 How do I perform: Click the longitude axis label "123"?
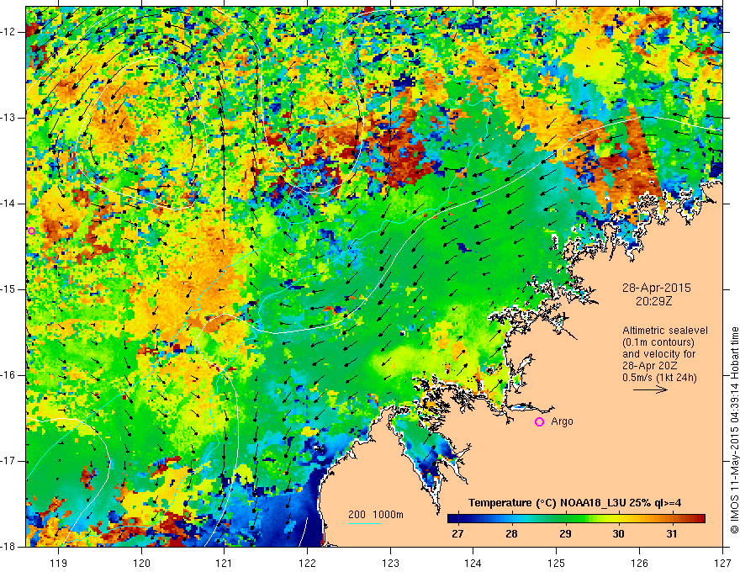390,563
